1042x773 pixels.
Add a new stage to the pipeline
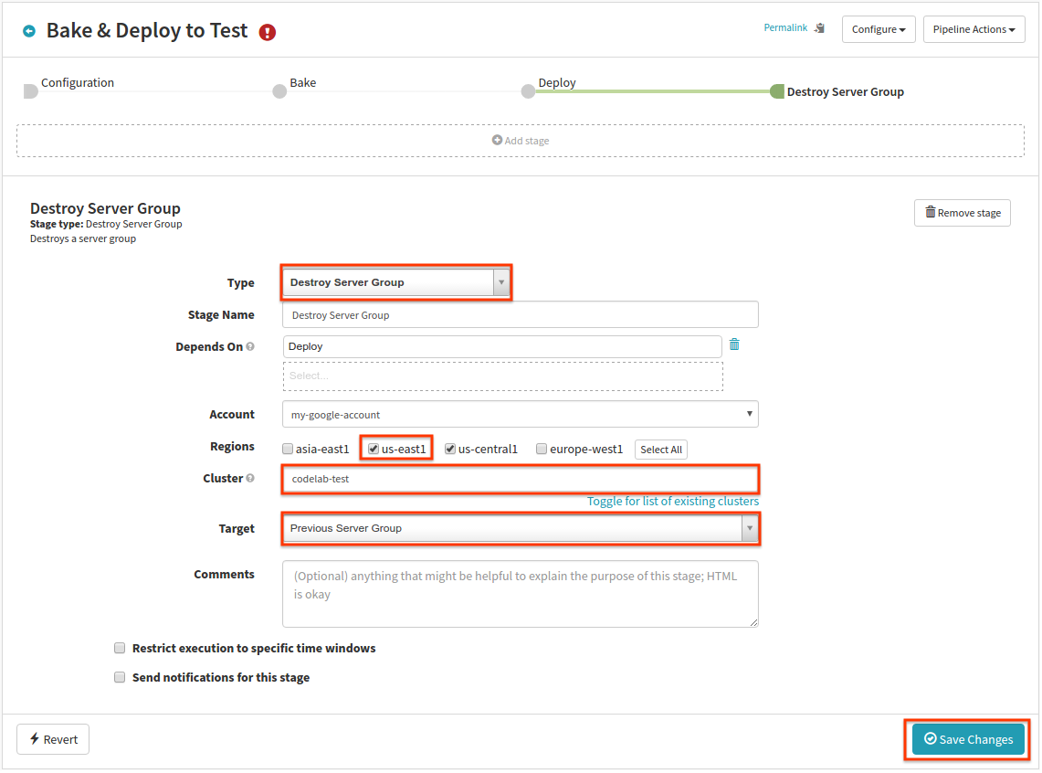pos(521,140)
